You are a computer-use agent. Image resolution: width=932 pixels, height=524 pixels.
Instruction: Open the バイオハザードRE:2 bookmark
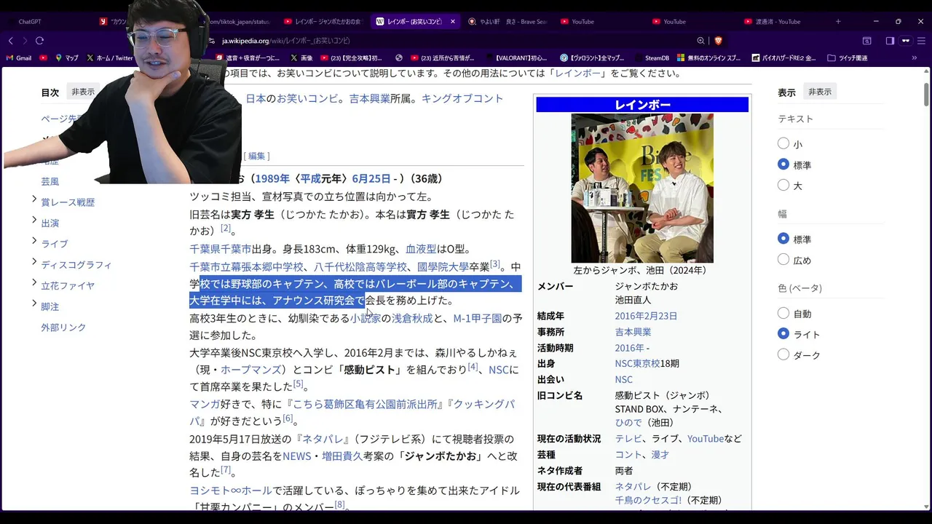[x=783, y=57]
